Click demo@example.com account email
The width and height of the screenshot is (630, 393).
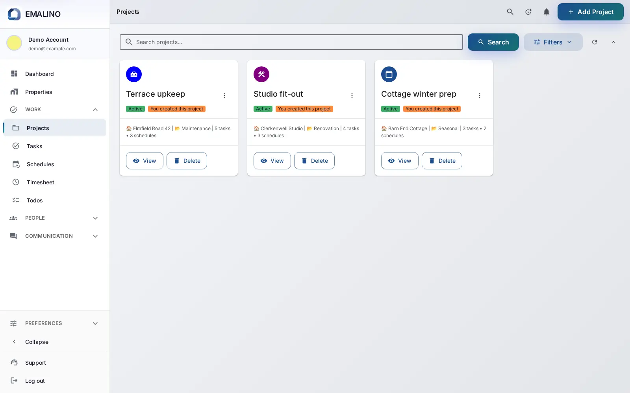tap(52, 49)
